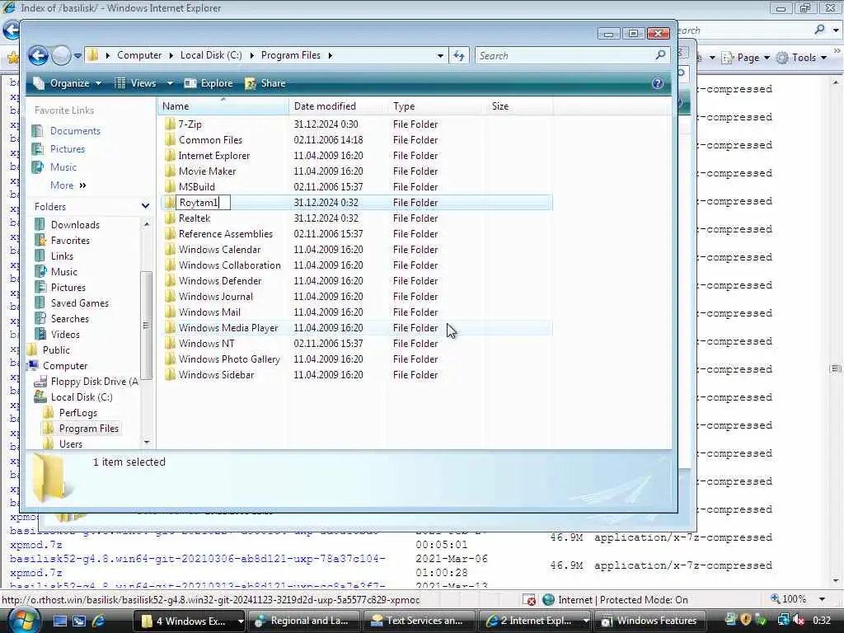844x633 pixels.
Task: Select the MSBuild folder
Action: coord(196,187)
